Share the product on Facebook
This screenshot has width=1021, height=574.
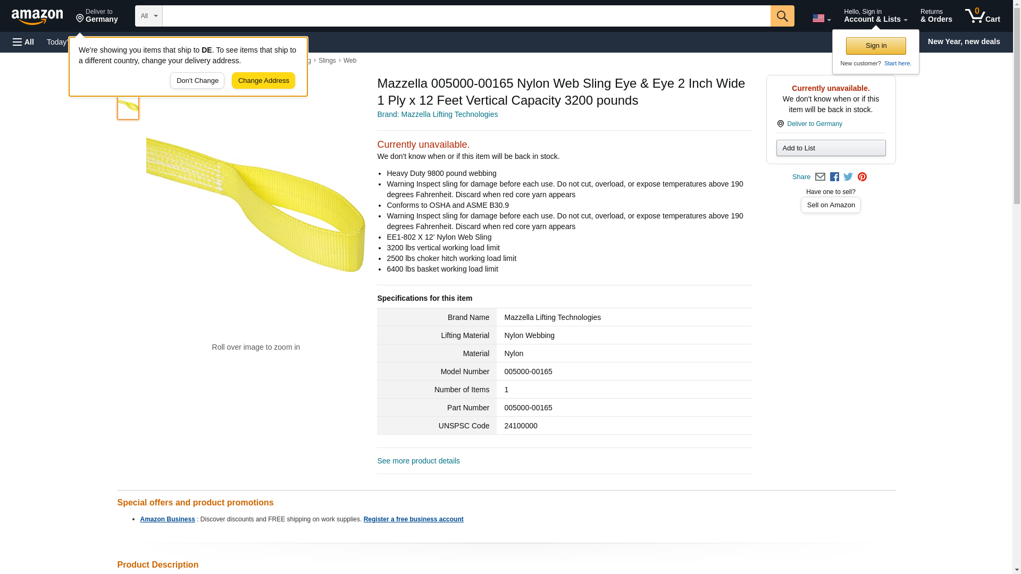click(834, 177)
